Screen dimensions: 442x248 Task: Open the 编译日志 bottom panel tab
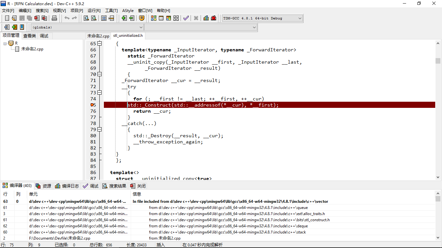coord(67,186)
